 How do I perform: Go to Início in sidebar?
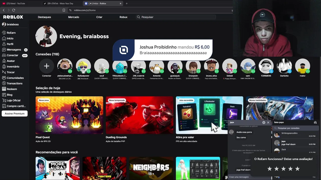point(10,38)
